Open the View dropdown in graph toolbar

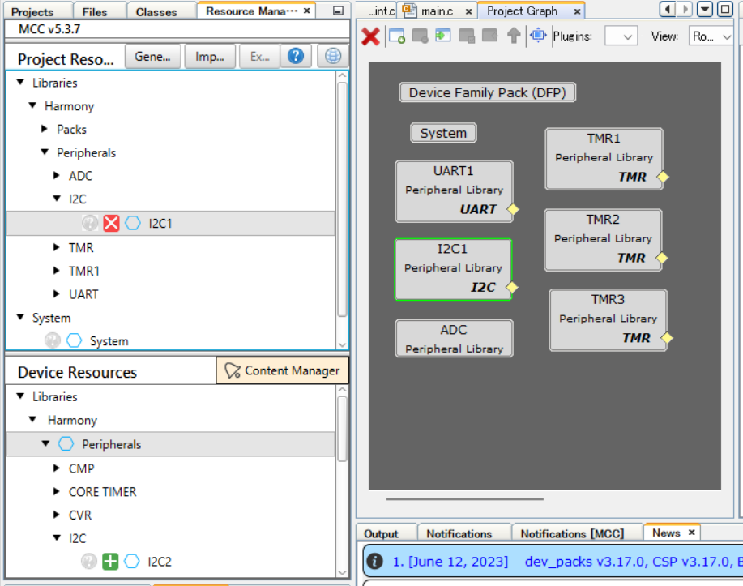click(x=711, y=36)
